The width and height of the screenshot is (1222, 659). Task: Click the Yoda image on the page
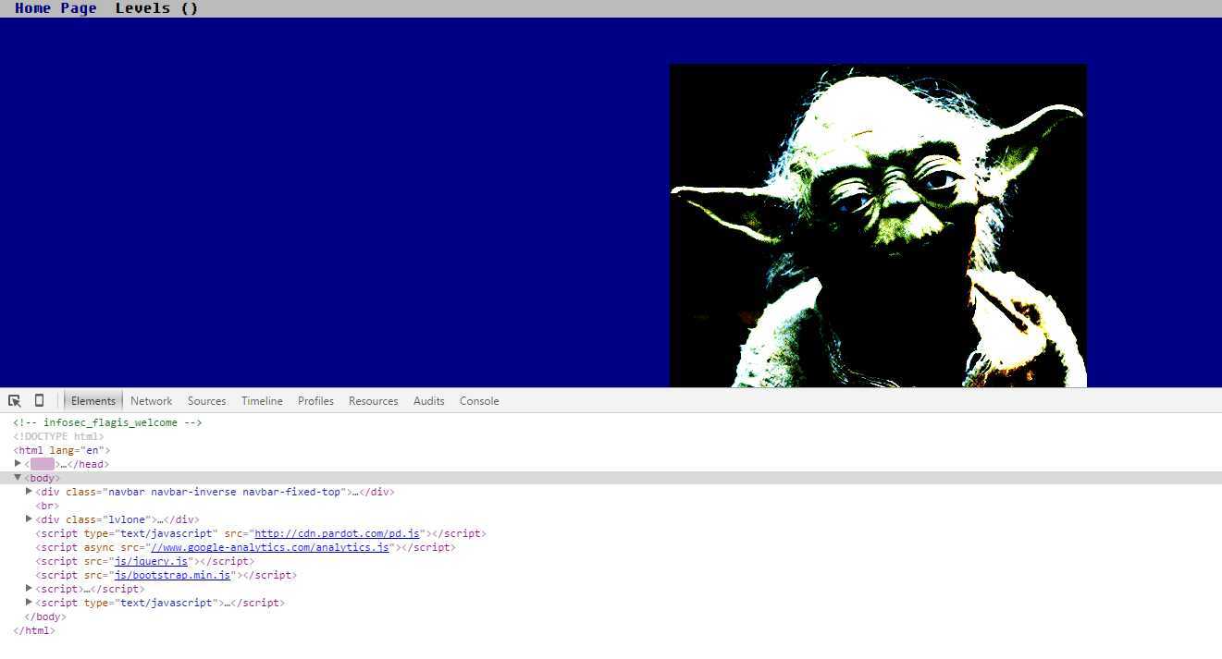(x=878, y=226)
